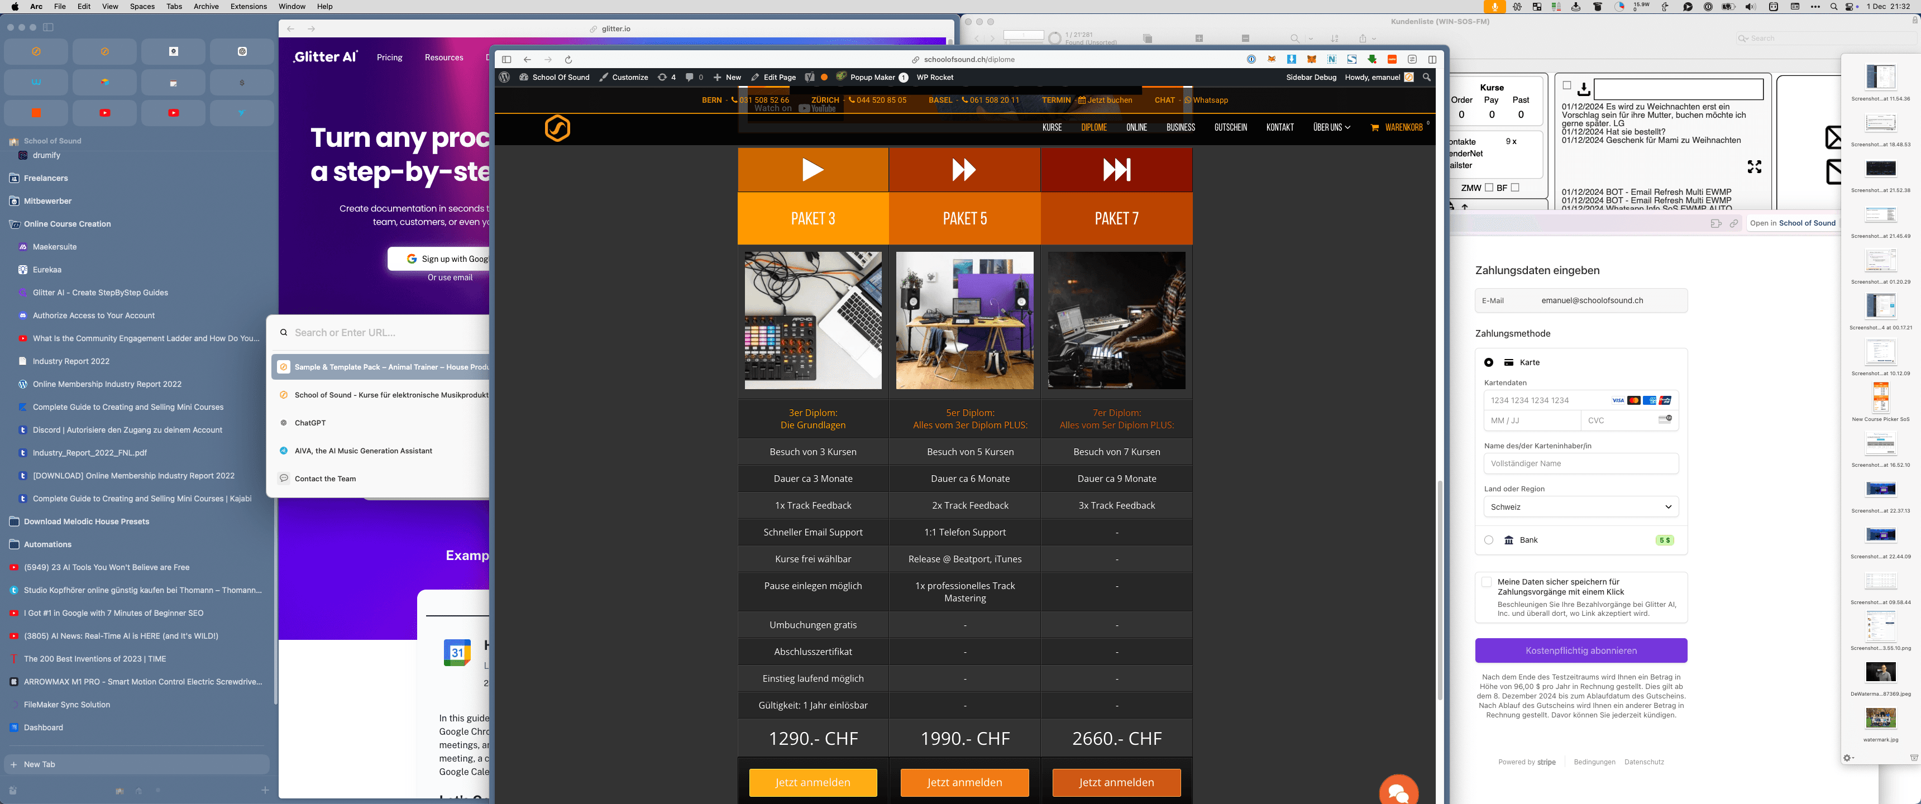Image resolution: width=1921 pixels, height=804 pixels.
Task: Click Jetzt anmelden under 1290.- CHF
Action: (x=813, y=782)
